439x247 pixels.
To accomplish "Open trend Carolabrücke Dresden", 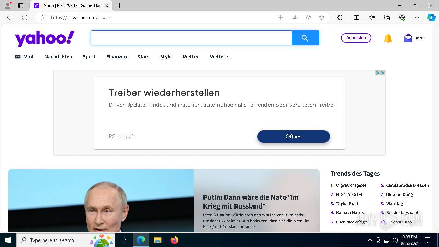I will 407,185.
